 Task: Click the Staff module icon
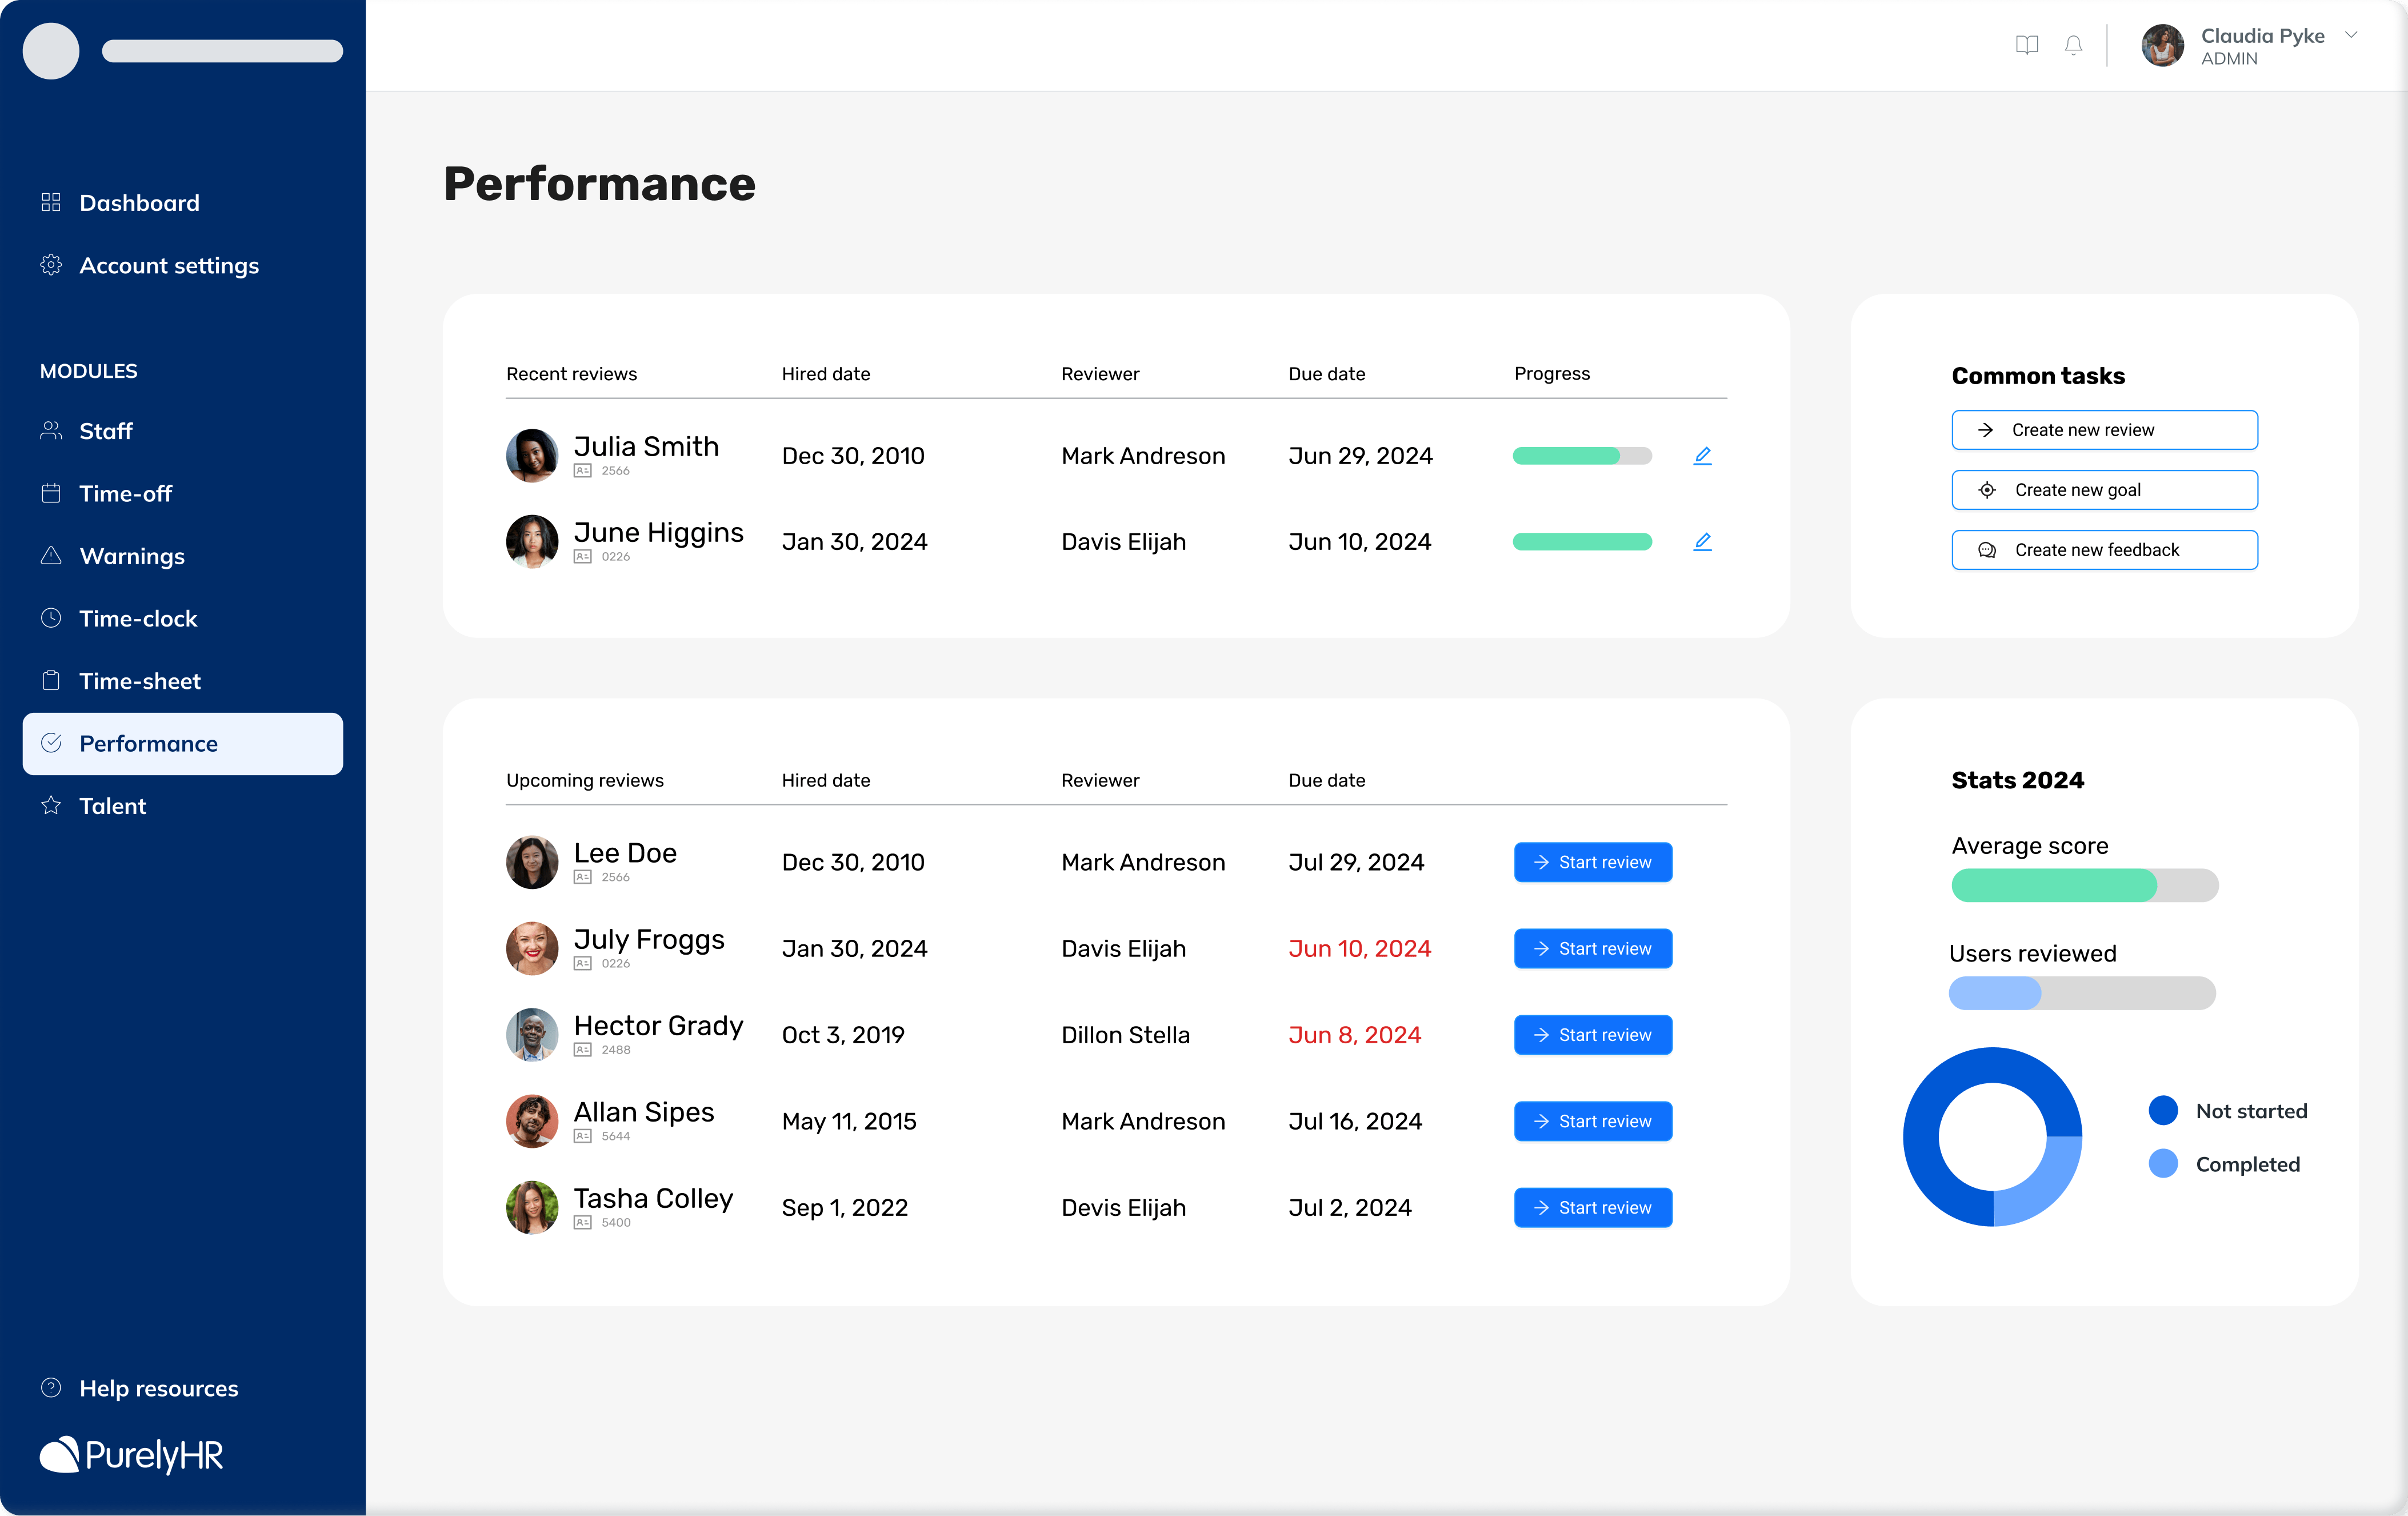pyautogui.click(x=51, y=430)
